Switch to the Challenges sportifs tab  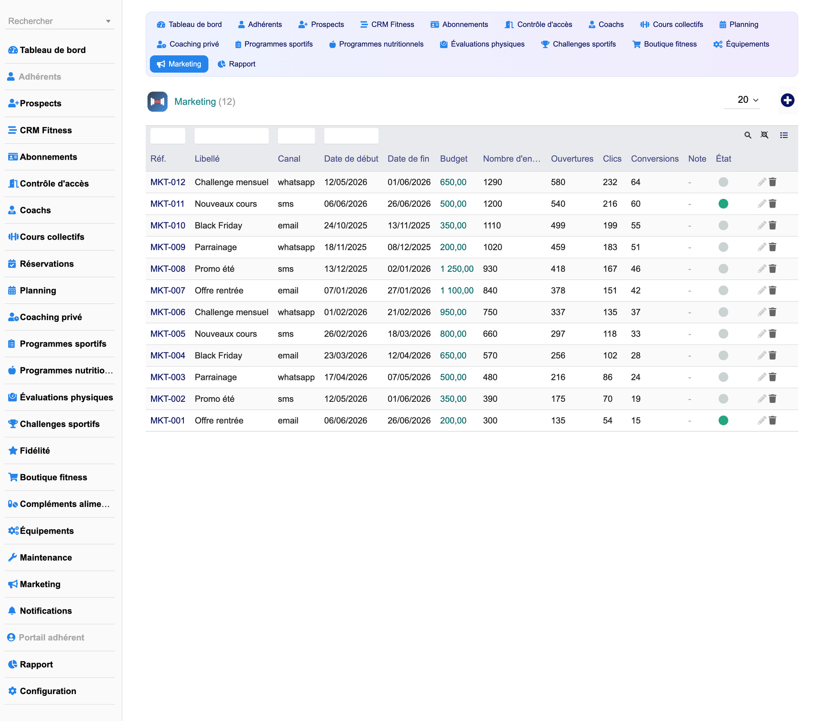[578, 44]
